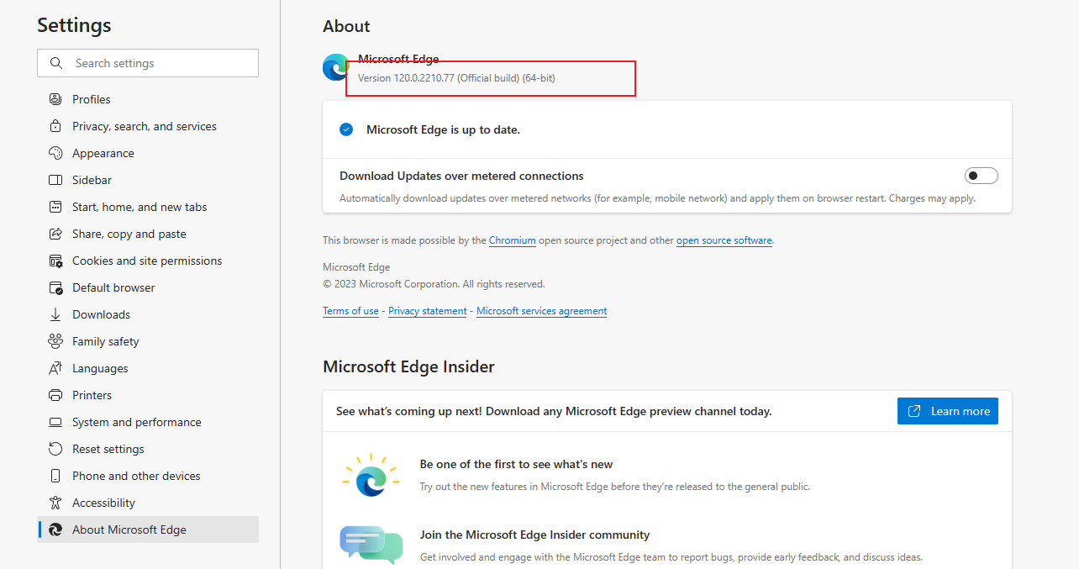This screenshot has height=569, width=1079.
Task: Focus the Search settings input field
Action: 148,63
